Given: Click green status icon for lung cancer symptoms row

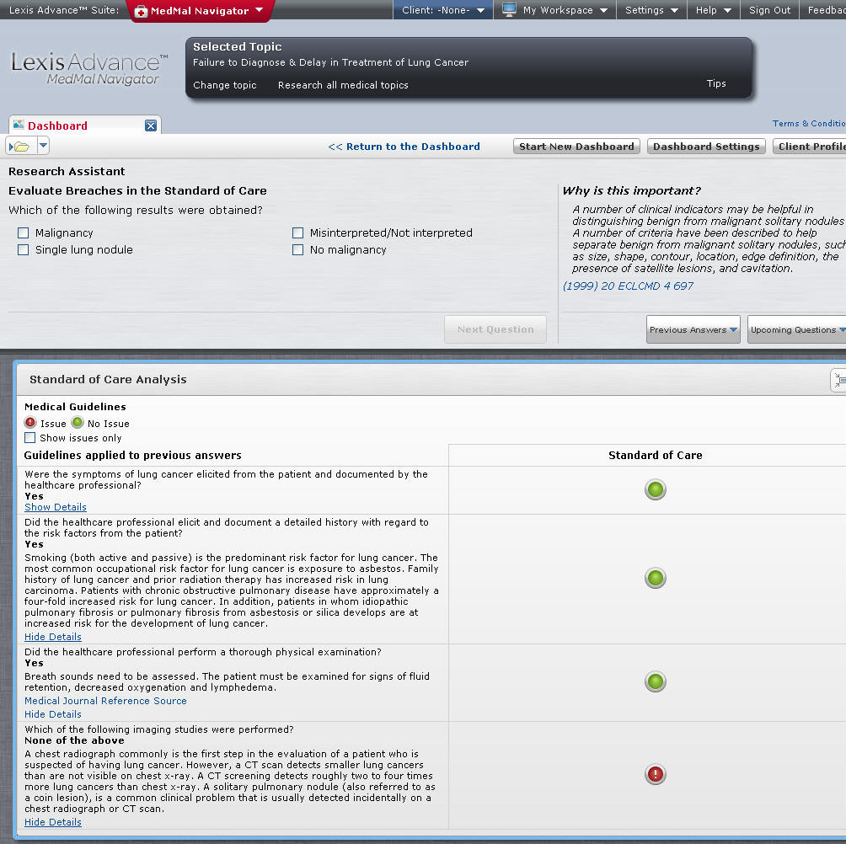Looking at the screenshot, I should tap(655, 489).
